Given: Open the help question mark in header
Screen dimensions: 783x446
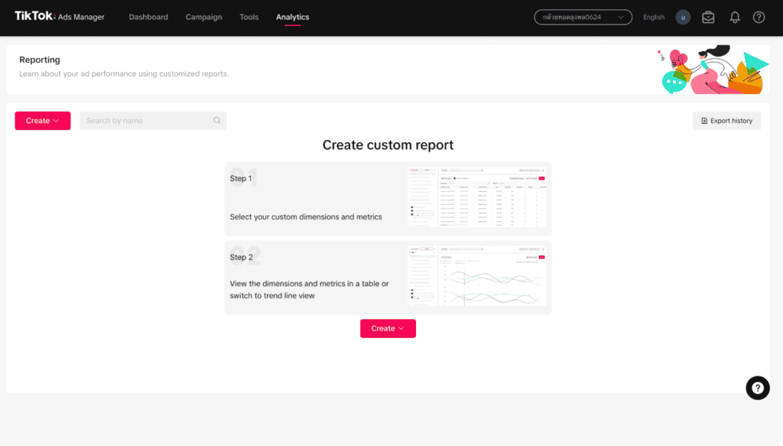Looking at the screenshot, I should [759, 17].
